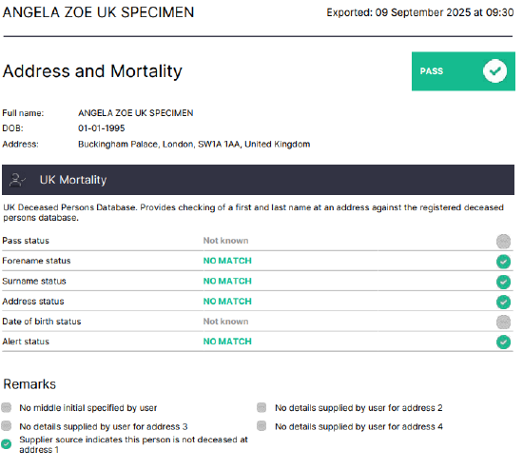Click grey icon for middle initial remark

click(7, 407)
